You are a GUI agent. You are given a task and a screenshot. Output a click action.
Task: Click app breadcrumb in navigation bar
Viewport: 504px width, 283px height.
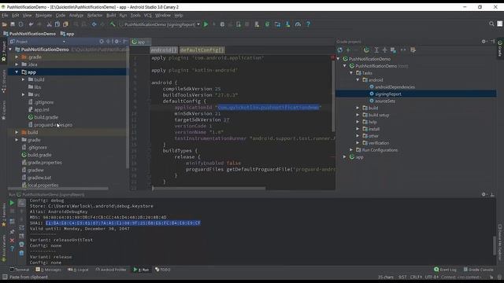pyautogui.click(x=68, y=34)
